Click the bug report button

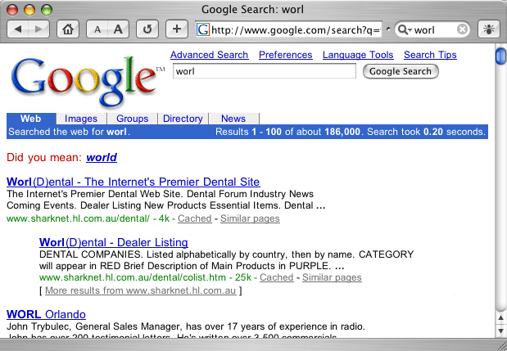point(488,29)
